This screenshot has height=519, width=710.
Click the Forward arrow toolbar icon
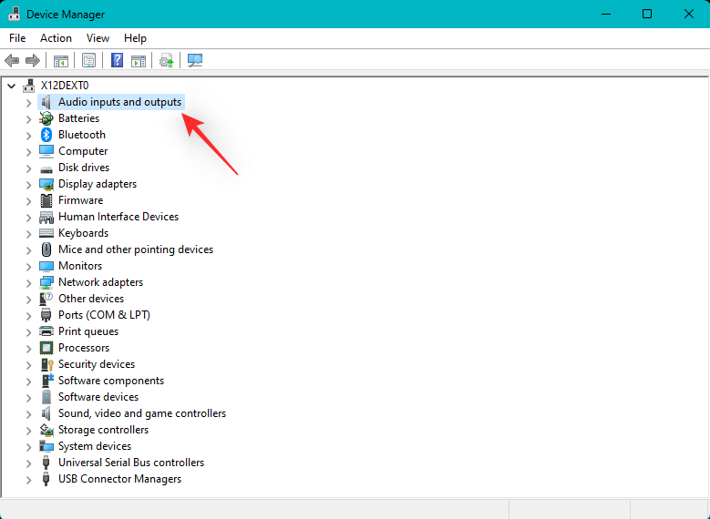(33, 60)
